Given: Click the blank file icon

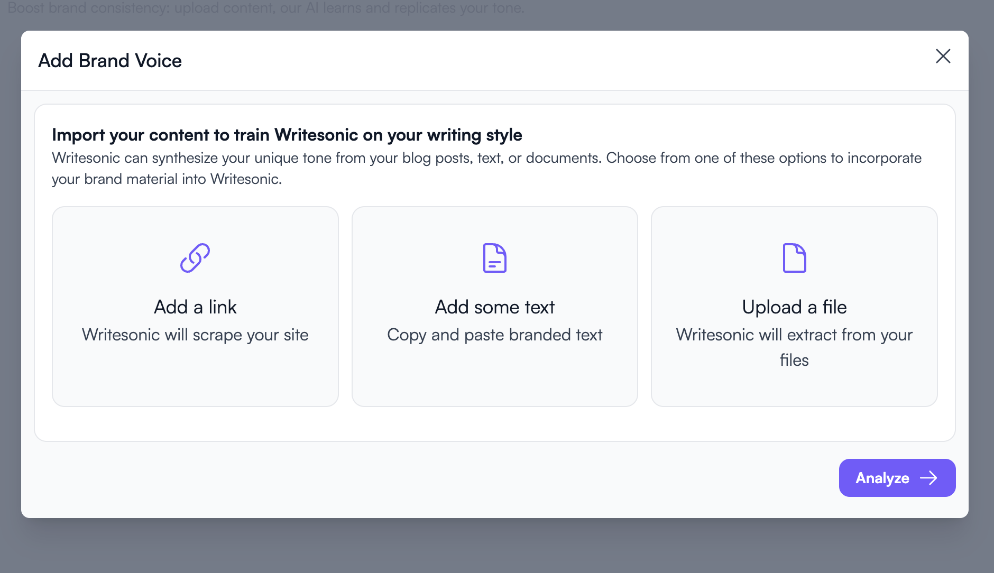Looking at the screenshot, I should tap(794, 258).
